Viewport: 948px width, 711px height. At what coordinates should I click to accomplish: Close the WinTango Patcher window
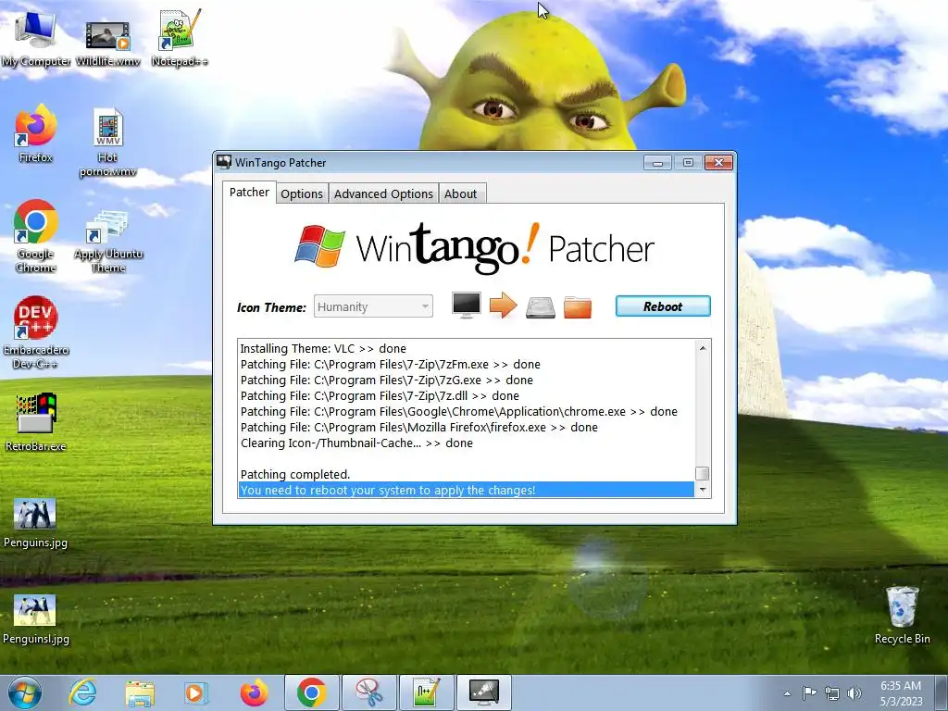pos(718,162)
